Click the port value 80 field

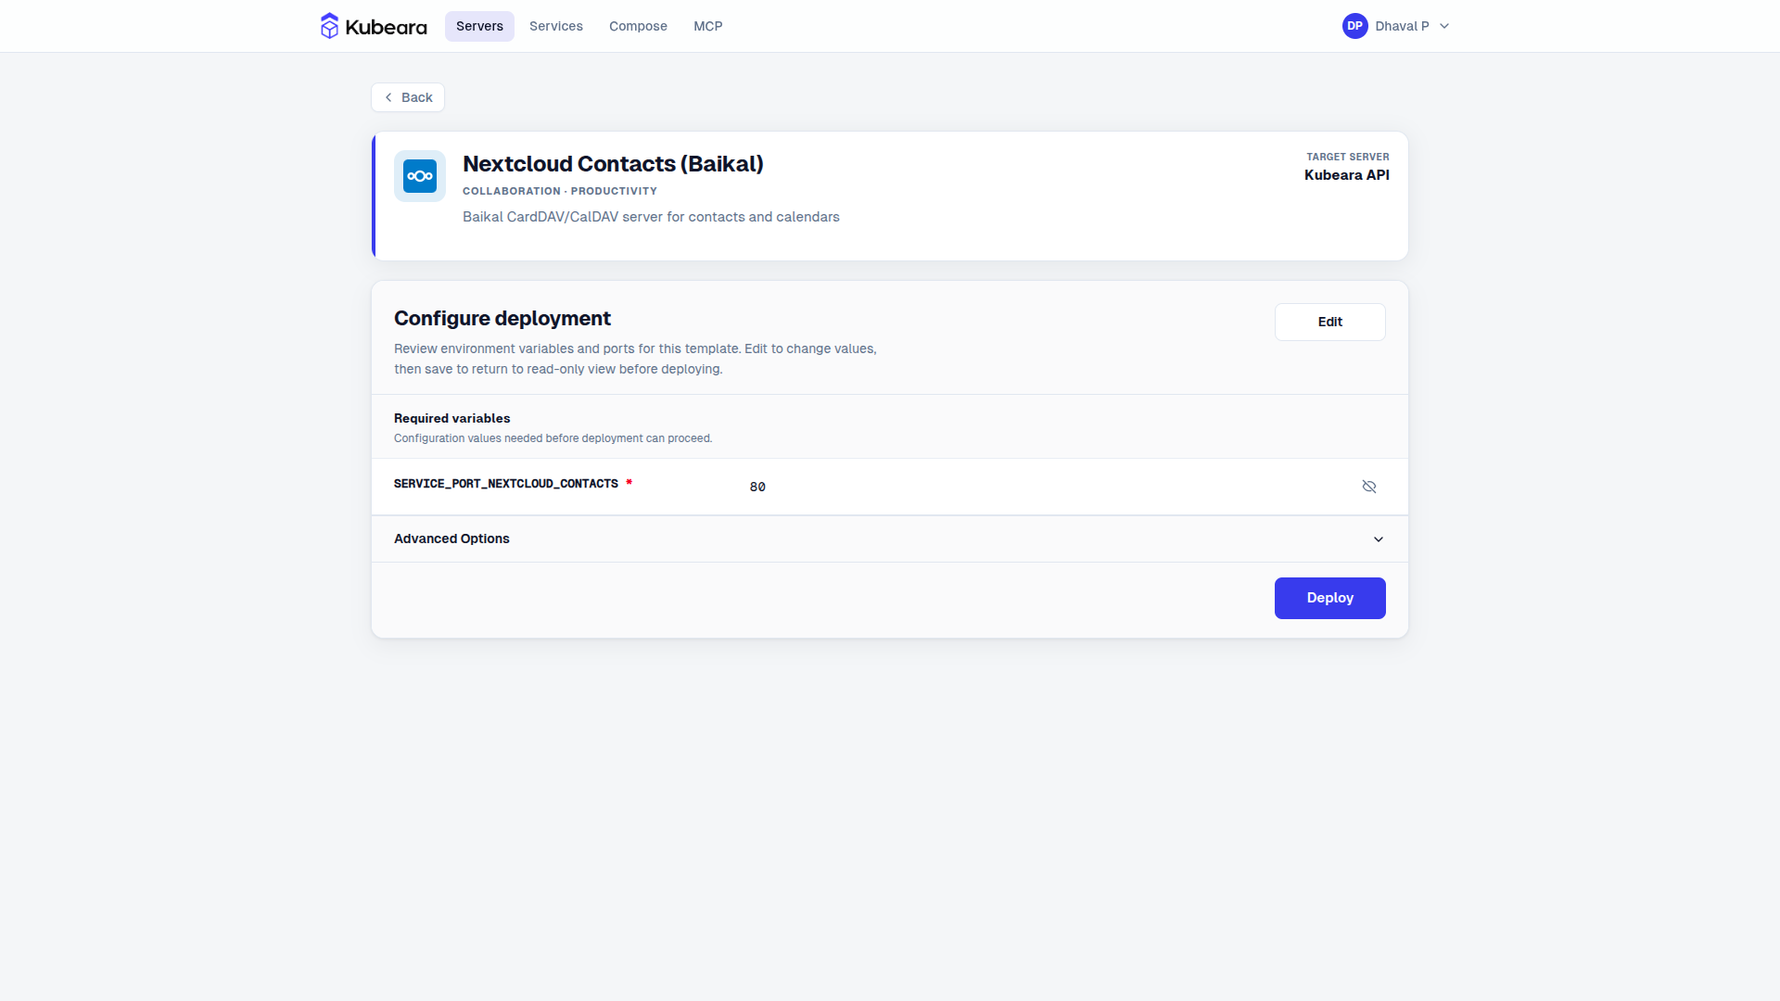pyautogui.click(x=757, y=487)
